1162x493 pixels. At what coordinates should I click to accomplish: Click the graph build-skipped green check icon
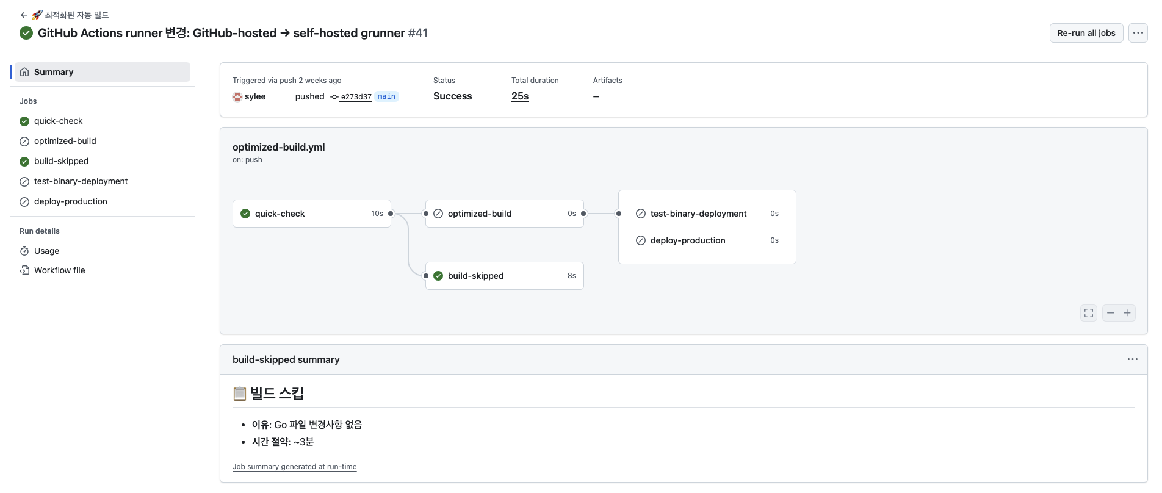438,276
